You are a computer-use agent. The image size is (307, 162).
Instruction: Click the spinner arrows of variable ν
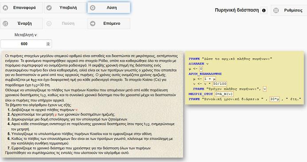click(x=48, y=44)
